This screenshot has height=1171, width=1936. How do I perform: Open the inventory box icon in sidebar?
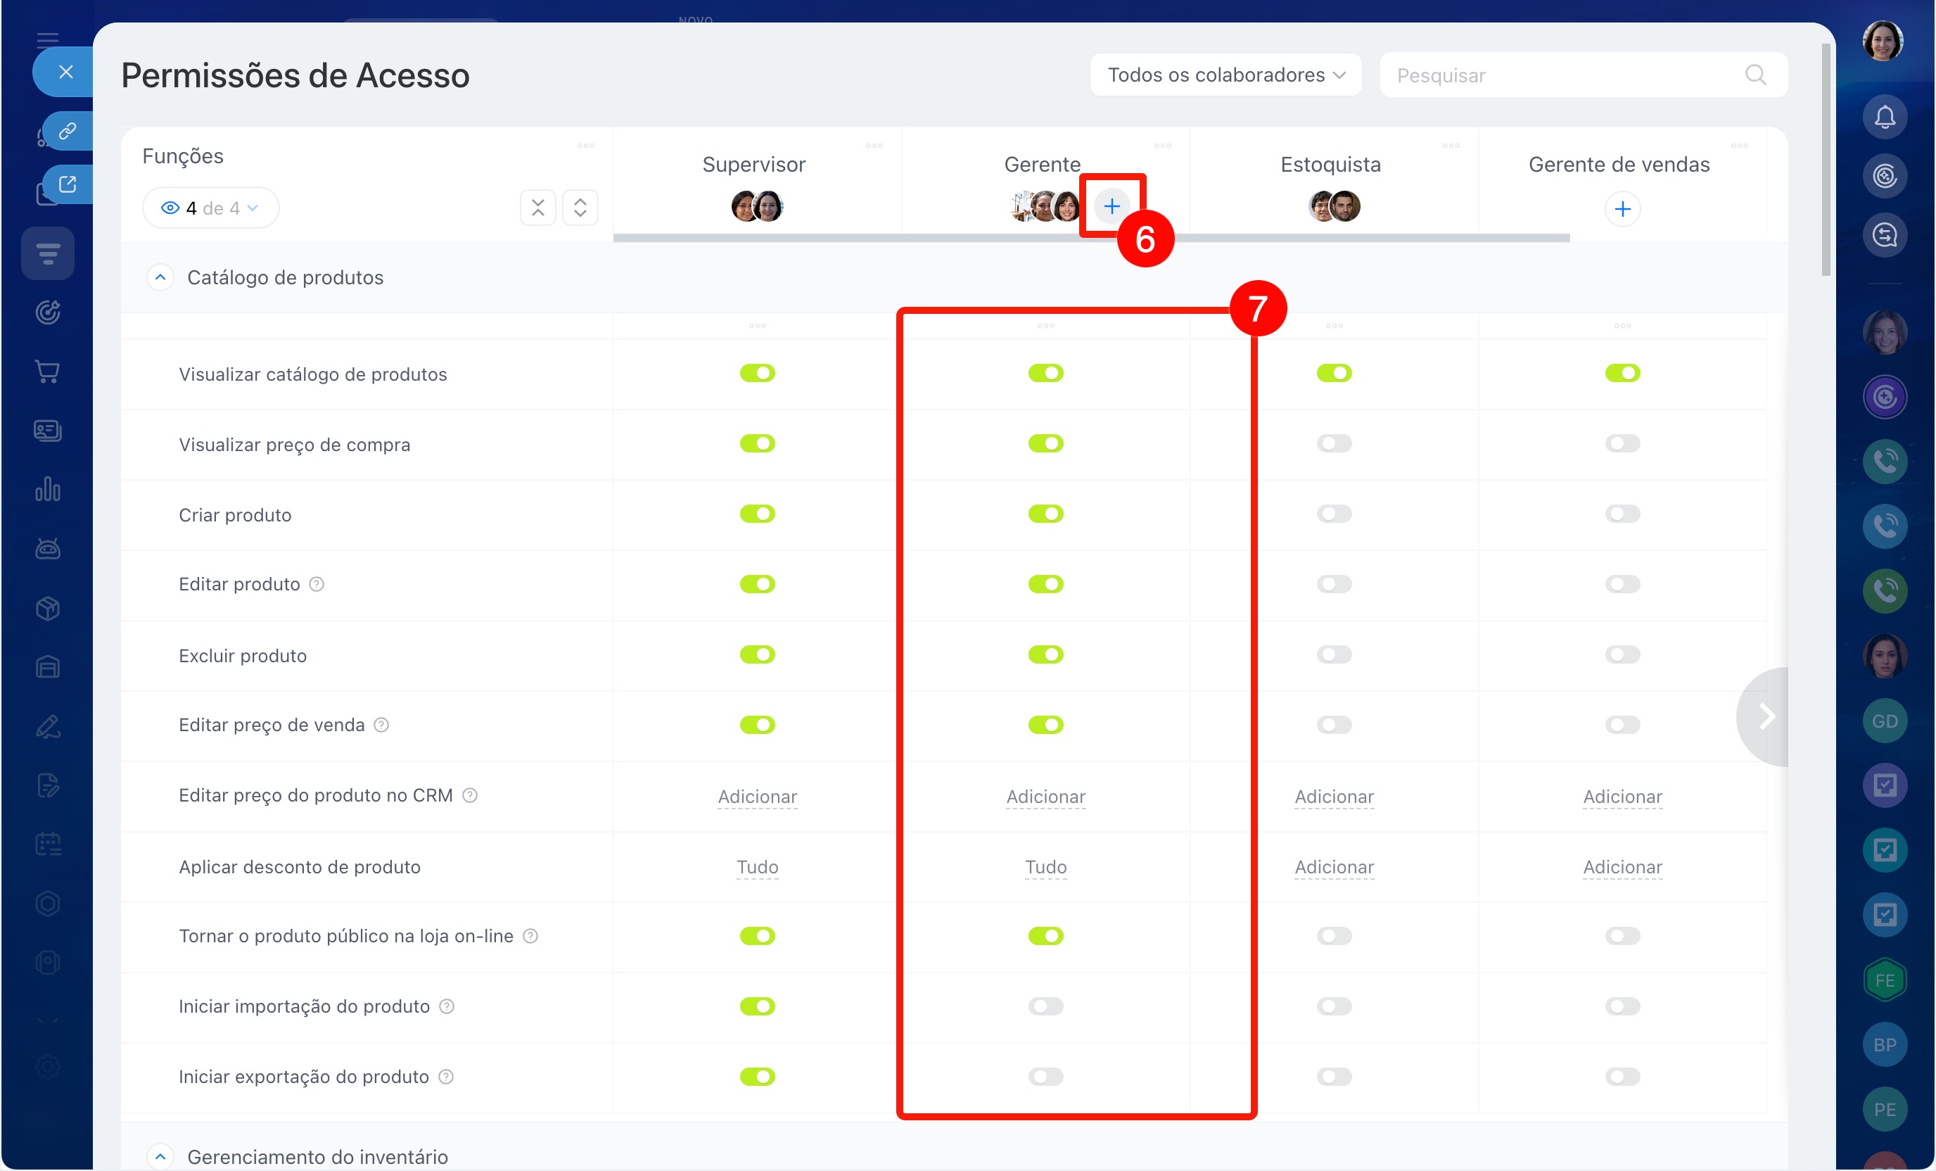pyautogui.click(x=48, y=608)
